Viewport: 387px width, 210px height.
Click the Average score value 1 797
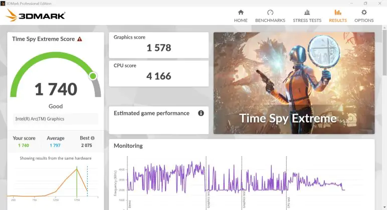coord(55,145)
